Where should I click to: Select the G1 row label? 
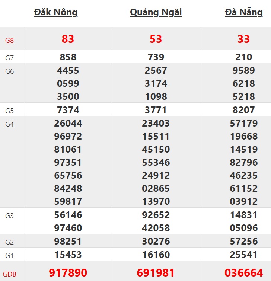coord(9,256)
